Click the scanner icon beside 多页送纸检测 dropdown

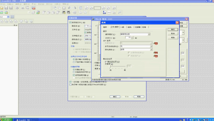click(x=156, y=43)
